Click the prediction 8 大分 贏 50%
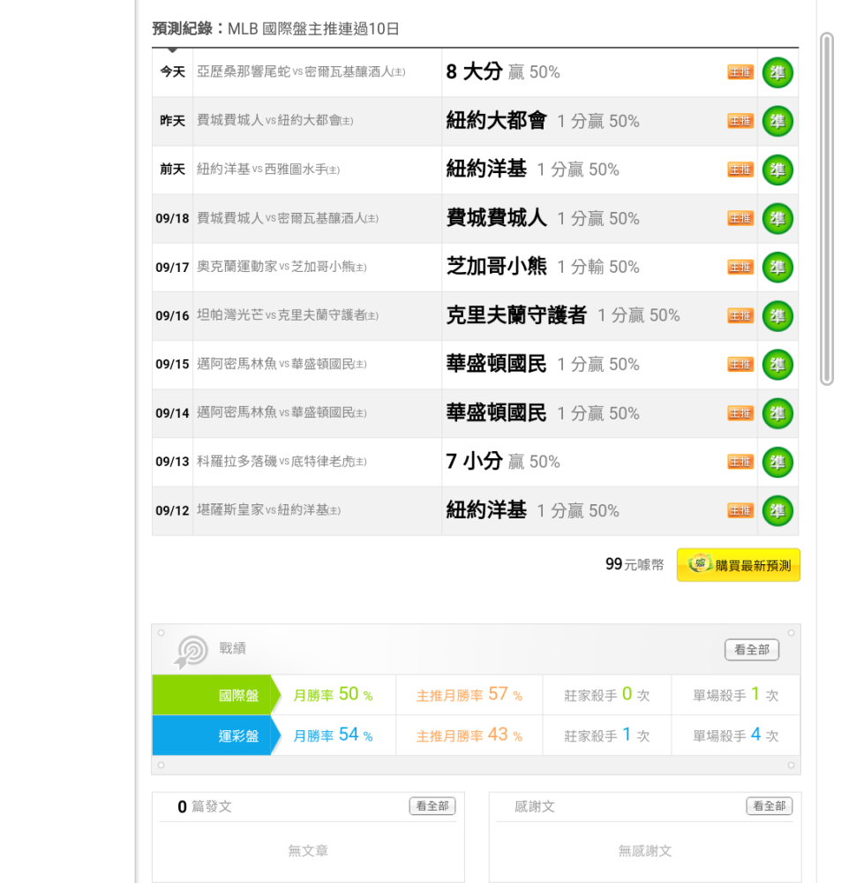This screenshot has width=841, height=883. click(x=503, y=72)
